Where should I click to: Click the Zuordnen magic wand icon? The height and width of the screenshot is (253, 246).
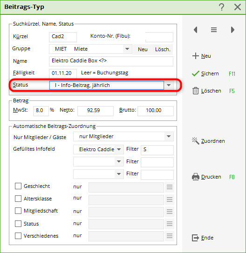[196, 141]
